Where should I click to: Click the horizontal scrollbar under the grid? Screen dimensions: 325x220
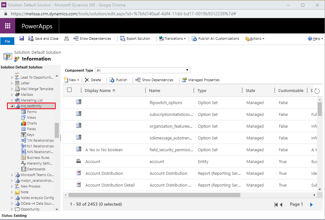tap(154, 195)
